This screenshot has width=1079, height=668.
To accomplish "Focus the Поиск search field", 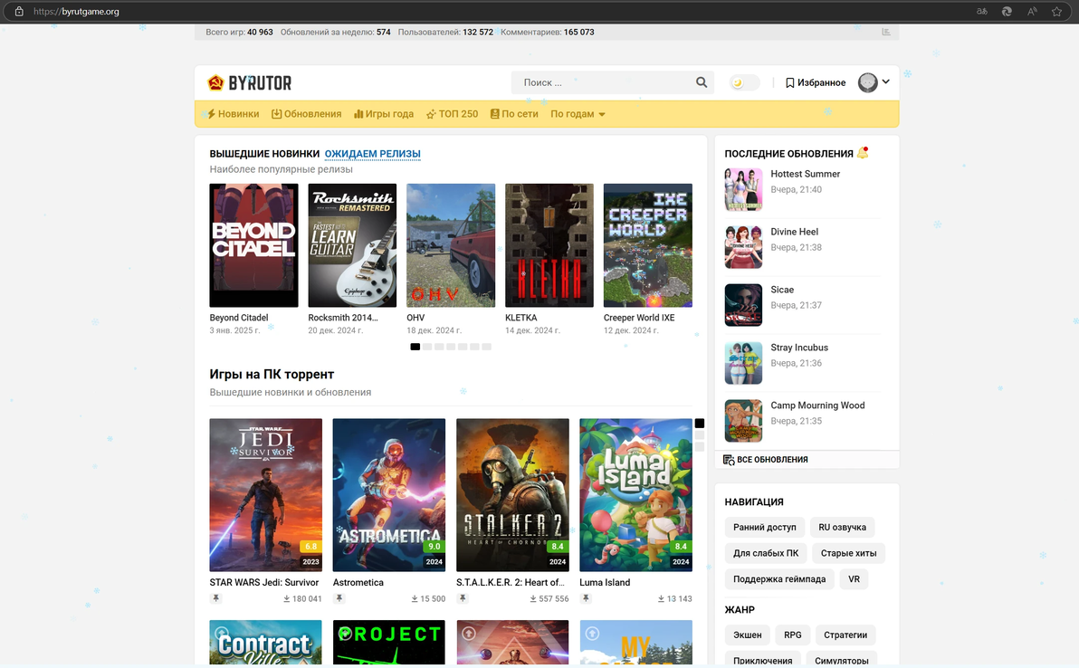I will 606,82.
